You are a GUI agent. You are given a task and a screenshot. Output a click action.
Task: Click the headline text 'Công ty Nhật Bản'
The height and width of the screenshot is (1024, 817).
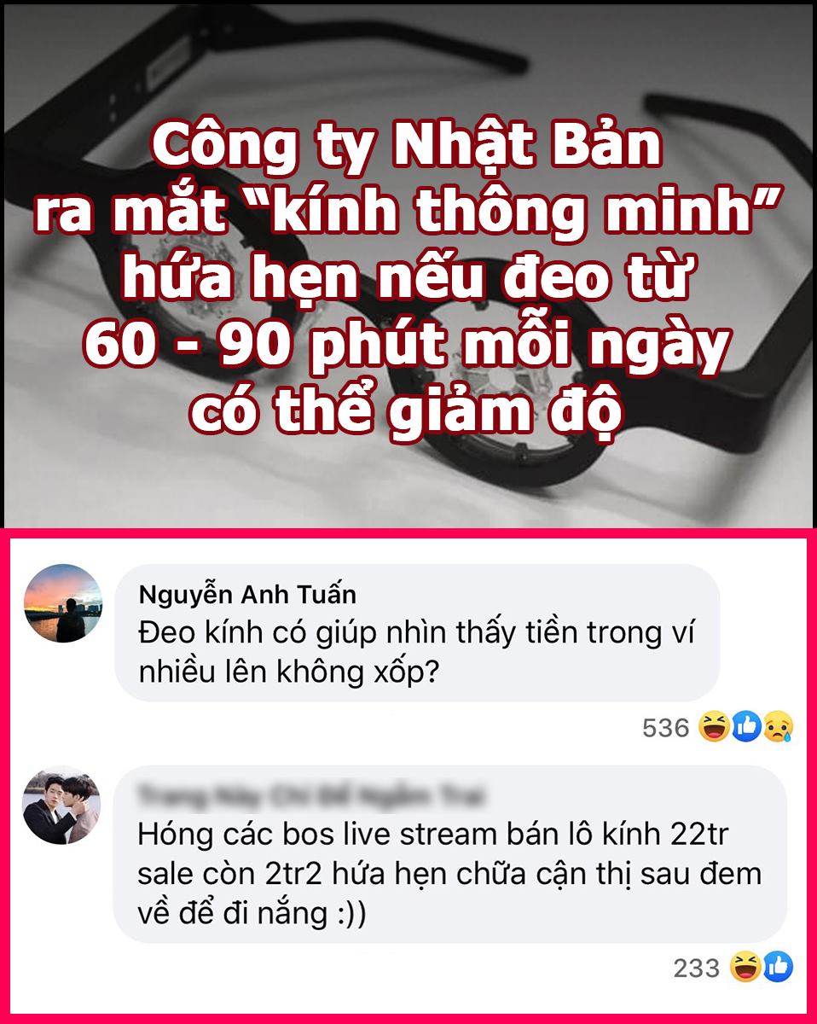[408, 148]
